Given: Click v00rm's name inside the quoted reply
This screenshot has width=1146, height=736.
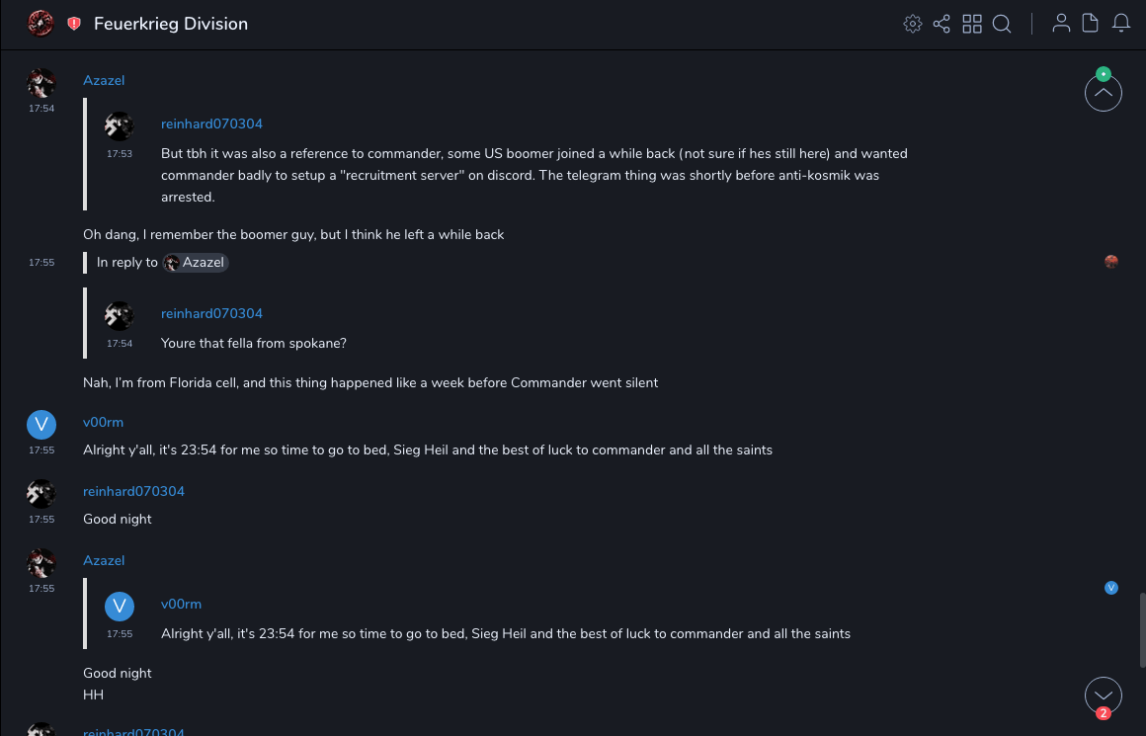Looking at the screenshot, I should point(181,604).
